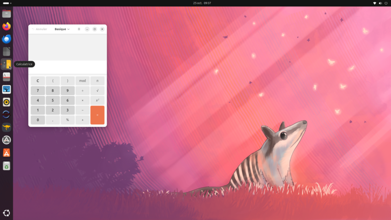Image resolution: width=391 pixels, height=220 pixels.
Task: Open the Trash from the dock
Action: 6,166
